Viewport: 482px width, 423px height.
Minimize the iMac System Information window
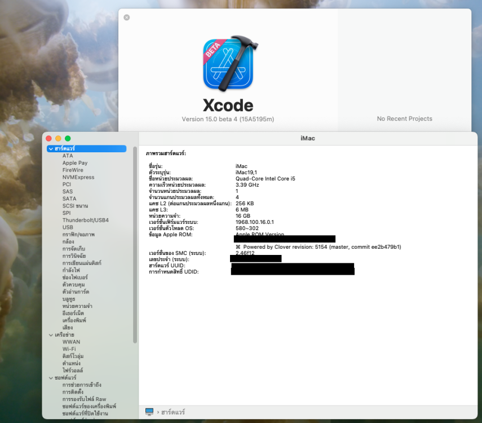(x=58, y=138)
